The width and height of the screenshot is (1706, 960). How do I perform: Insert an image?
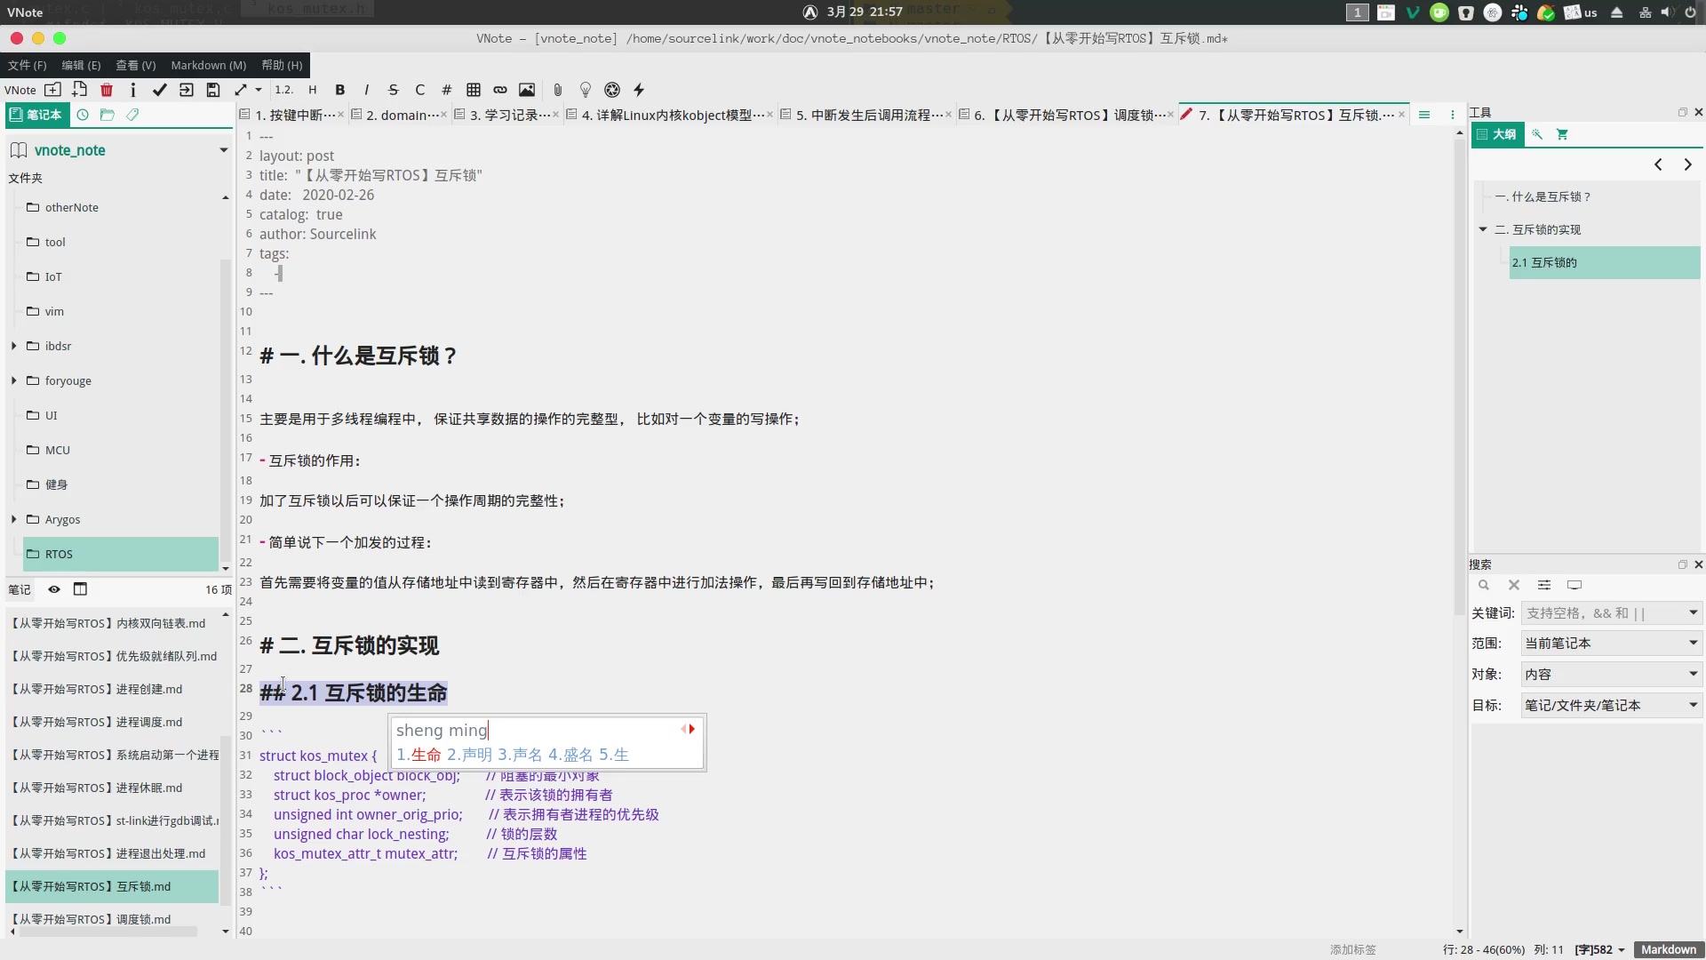[527, 90]
